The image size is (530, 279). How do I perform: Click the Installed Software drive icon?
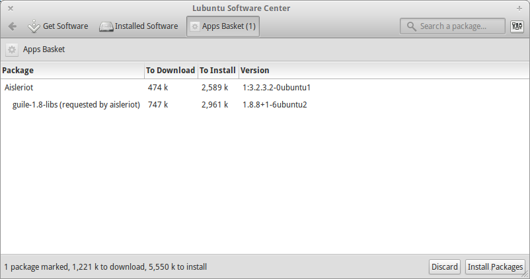coord(106,27)
